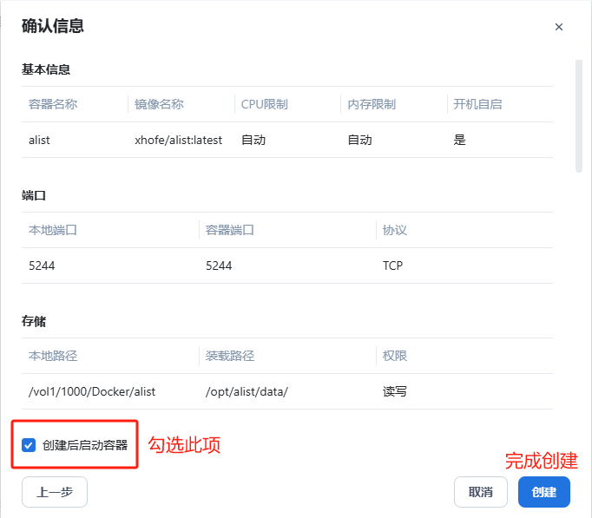This screenshot has height=518, width=592.
Task: Select the container name value alist
Action: click(39, 141)
